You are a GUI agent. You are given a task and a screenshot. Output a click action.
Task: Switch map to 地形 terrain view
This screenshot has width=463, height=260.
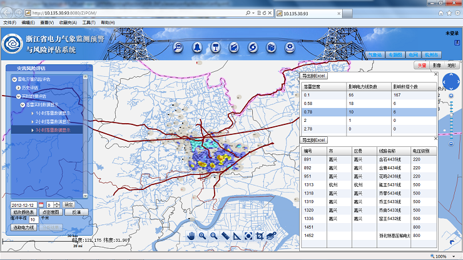click(451, 65)
